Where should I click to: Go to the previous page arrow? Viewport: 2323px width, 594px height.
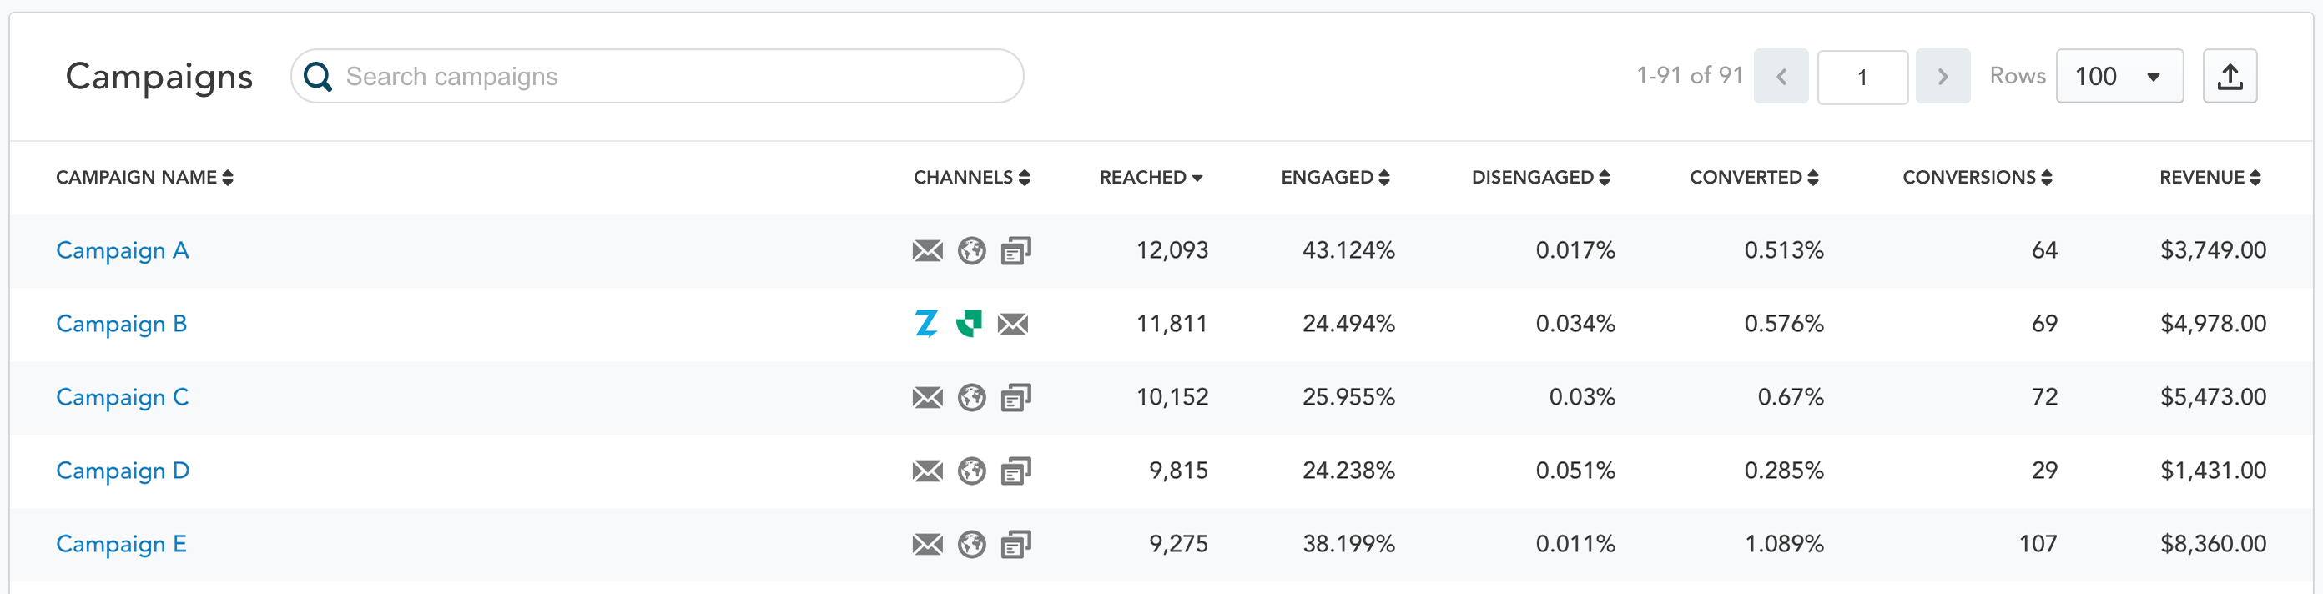pos(1781,77)
